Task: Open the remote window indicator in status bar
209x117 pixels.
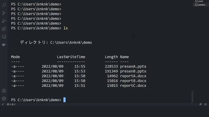Action: tap(3, 104)
